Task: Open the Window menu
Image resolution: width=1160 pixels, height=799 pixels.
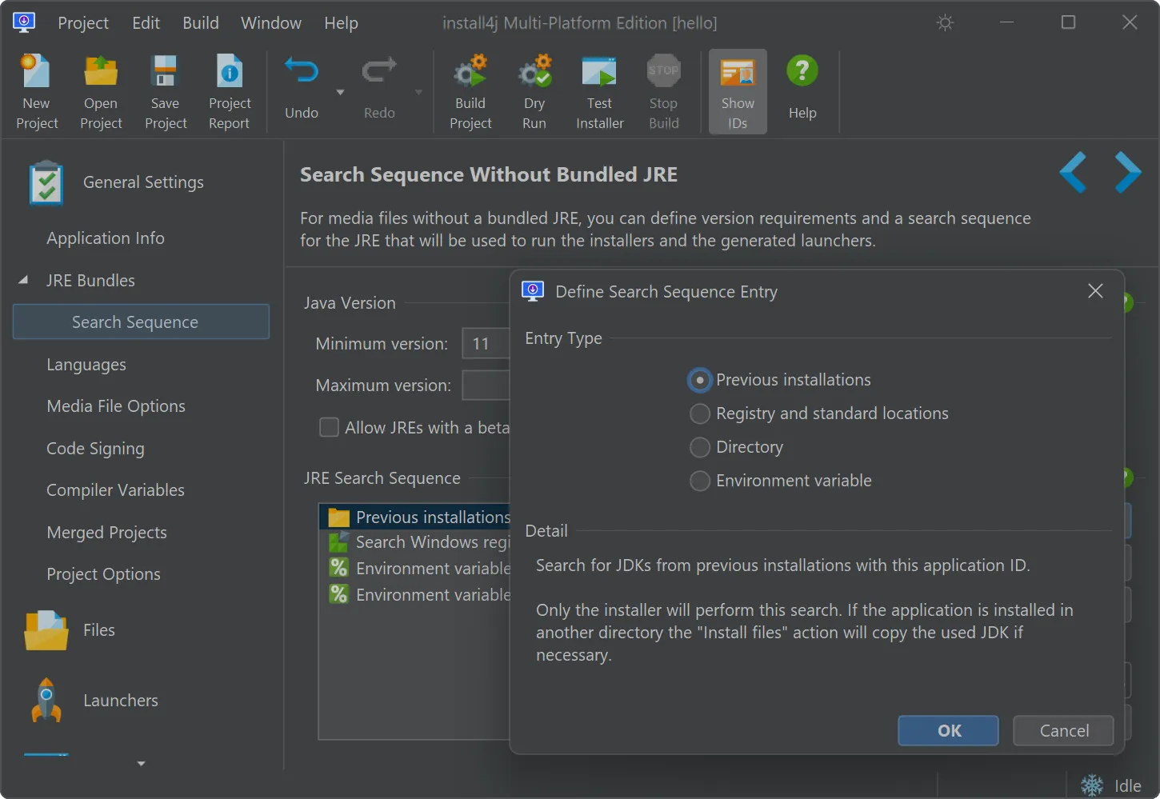Action: pyautogui.click(x=271, y=23)
